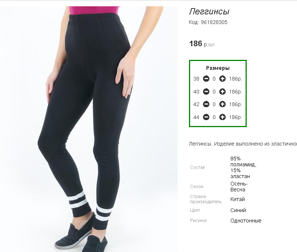This screenshot has width=297, height=252.
Task: Click minus icon for size 44
Action: pos(206,117)
